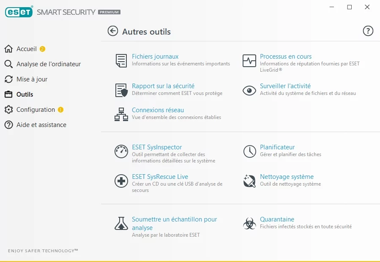This screenshot has height=262, width=380.
Task: Click the Connexions réseau network icon
Action: pyautogui.click(x=121, y=114)
